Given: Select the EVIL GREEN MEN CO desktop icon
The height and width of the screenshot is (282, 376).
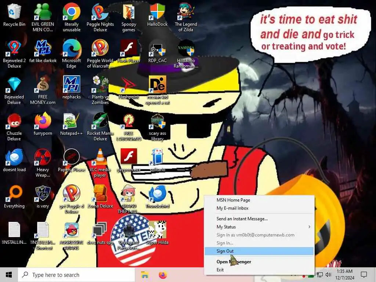Looking at the screenshot, I should (x=43, y=17).
